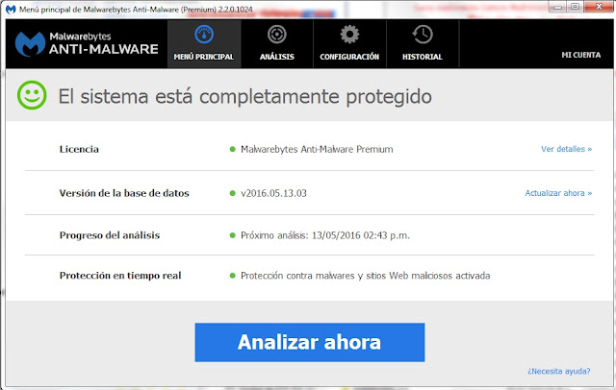Click the green dot beside real-time protection
This screenshot has height=390, width=616.
coord(233,276)
